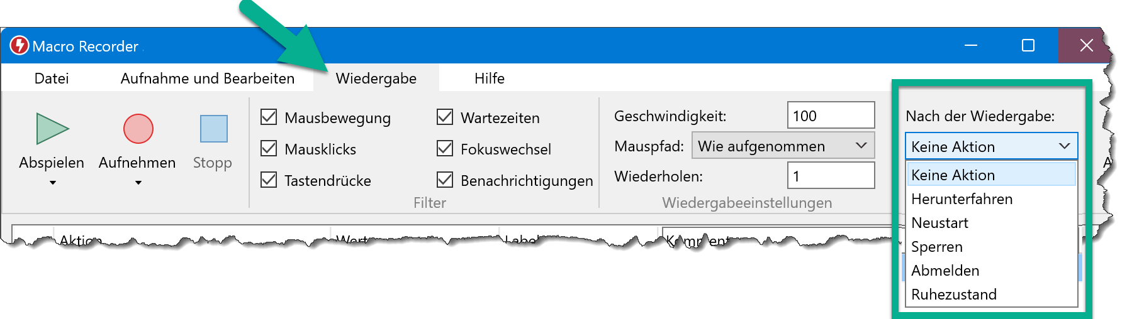The image size is (1127, 319).
Task: Disable the Tastendrücke filter checkbox
Action: (269, 180)
